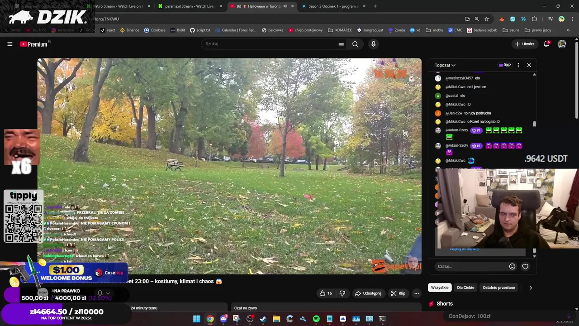
Task: Open Windows Start menu
Action: [x=197, y=319]
